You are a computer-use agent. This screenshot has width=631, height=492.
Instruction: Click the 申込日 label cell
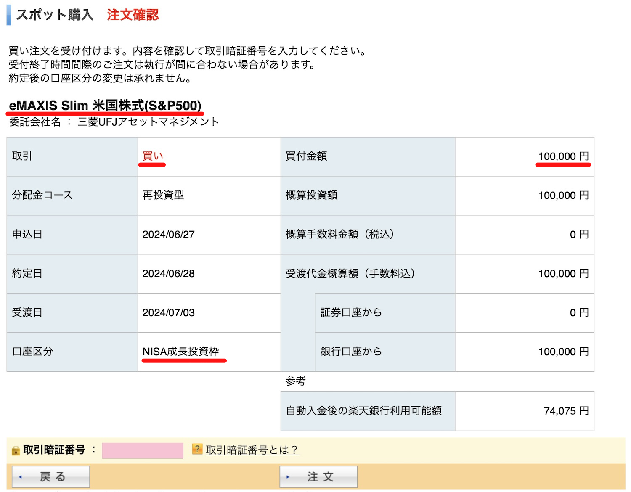tap(72, 235)
